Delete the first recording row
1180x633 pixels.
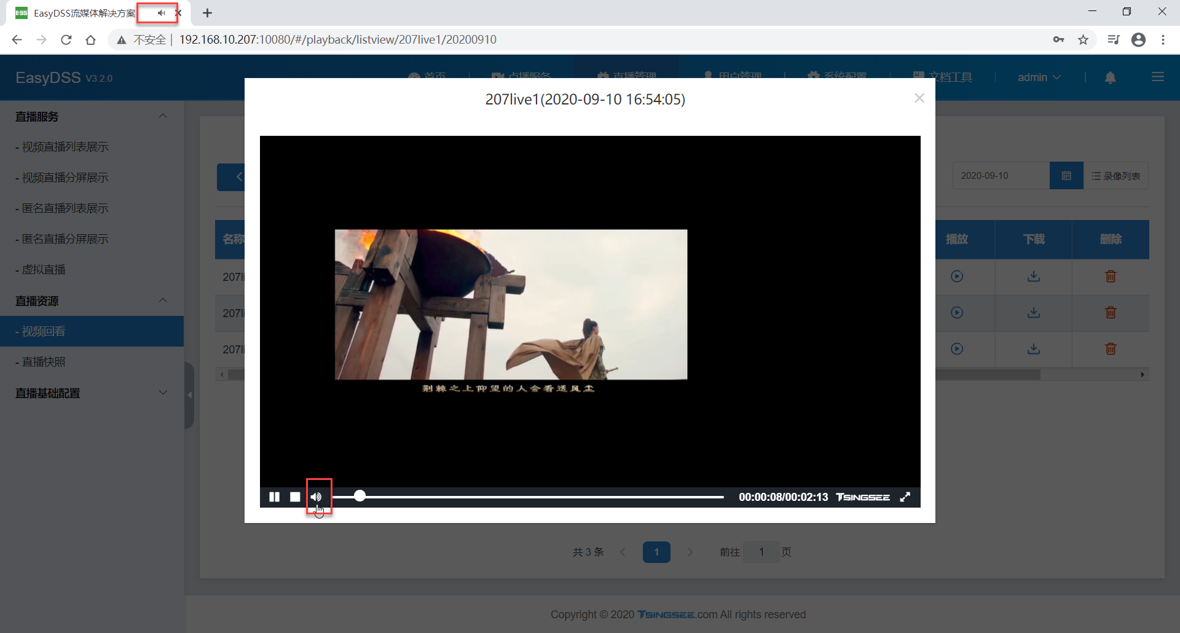click(x=1111, y=277)
